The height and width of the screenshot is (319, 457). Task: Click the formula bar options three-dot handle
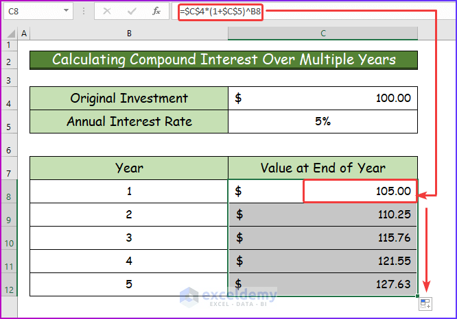click(x=84, y=12)
